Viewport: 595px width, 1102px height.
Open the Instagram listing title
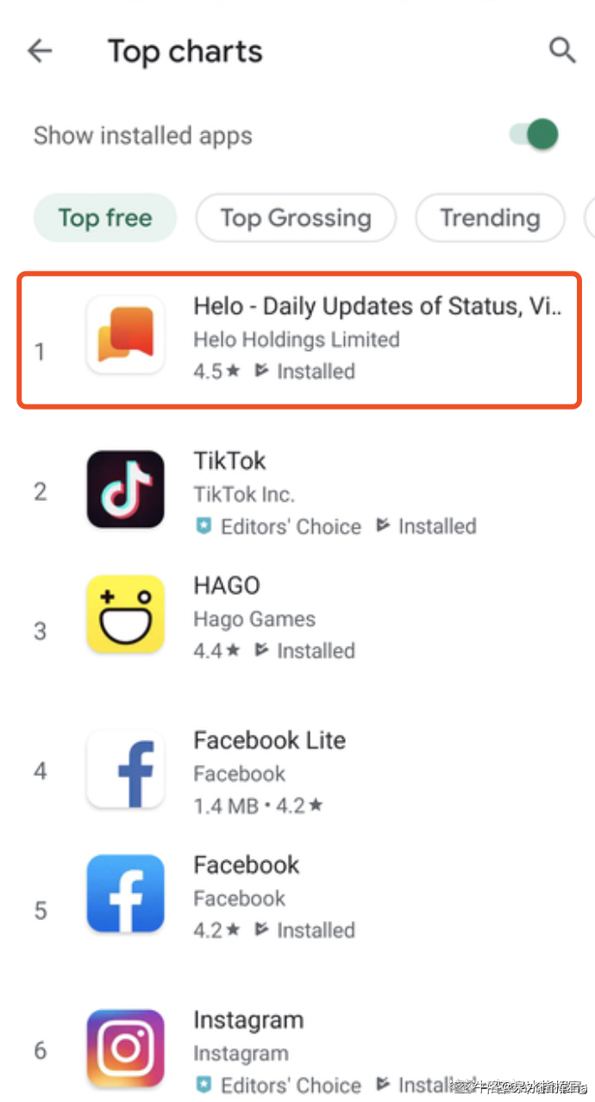[247, 1020]
